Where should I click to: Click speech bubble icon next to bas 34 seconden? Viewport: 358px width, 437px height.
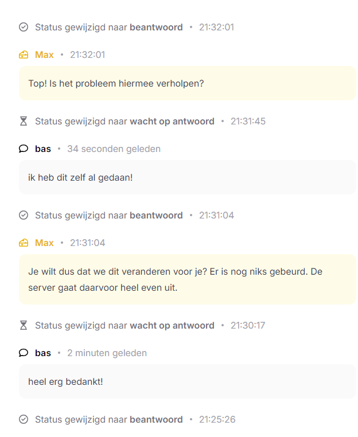pyautogui.click(x=24, y=149)
